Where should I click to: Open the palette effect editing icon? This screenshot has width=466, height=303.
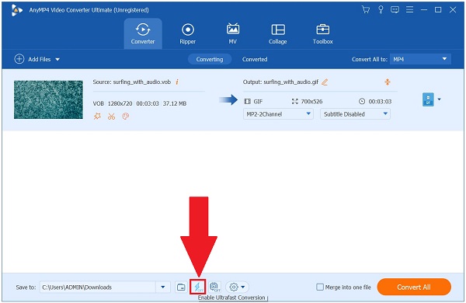coord(125,117)
